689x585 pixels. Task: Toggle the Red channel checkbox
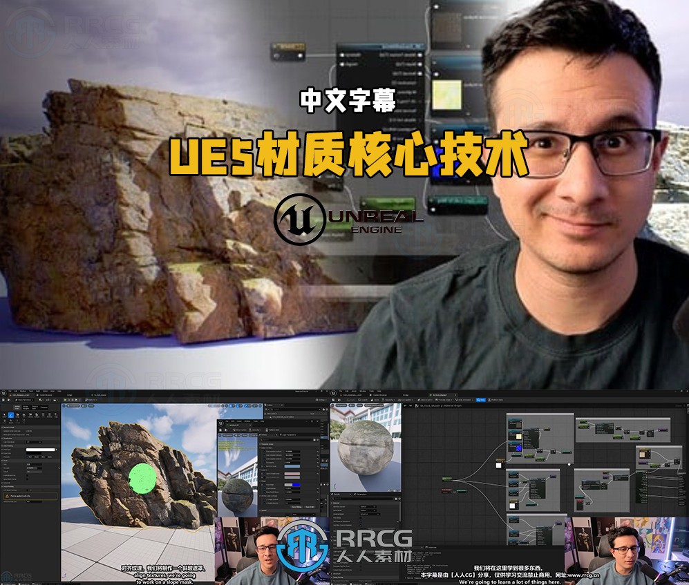coord(27,457)
